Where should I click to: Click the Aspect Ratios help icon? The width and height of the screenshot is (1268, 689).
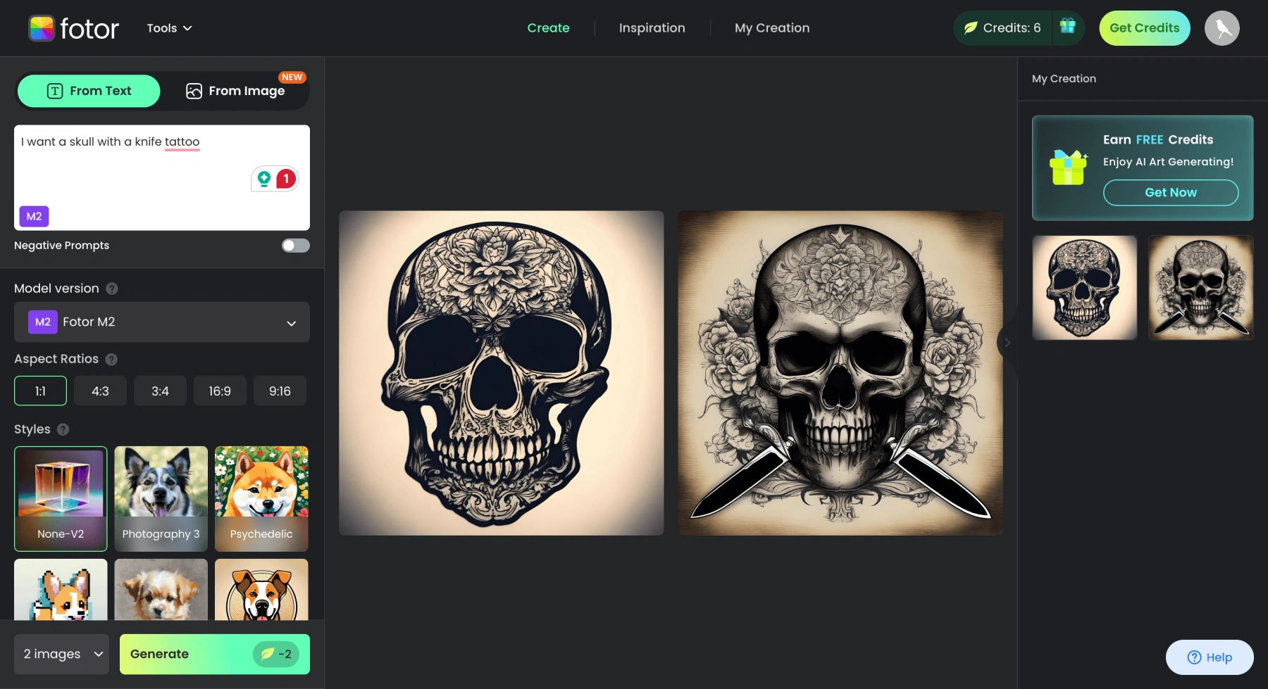coord(111,359)
